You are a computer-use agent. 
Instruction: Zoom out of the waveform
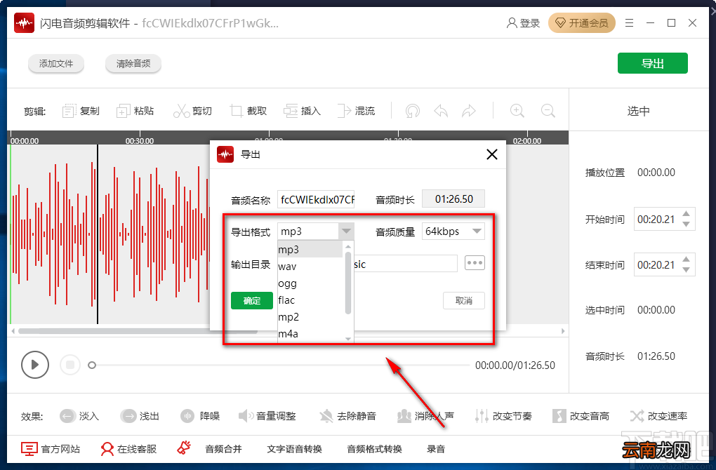point(548,111)
